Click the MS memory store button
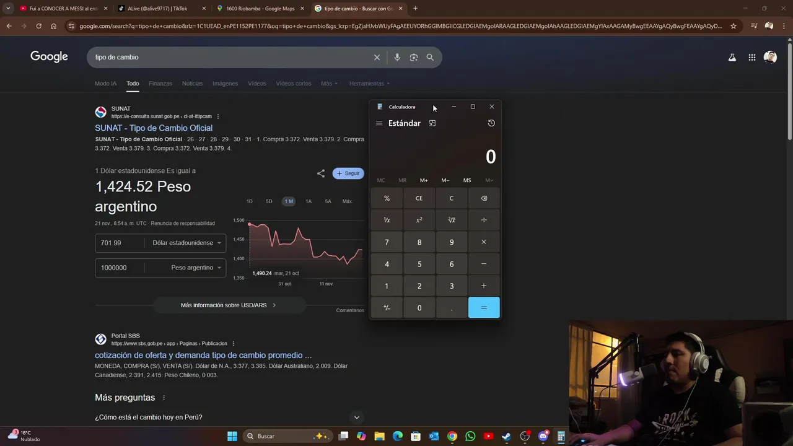The height and width of the screenshot is (446, 793). tap(467, 180)
